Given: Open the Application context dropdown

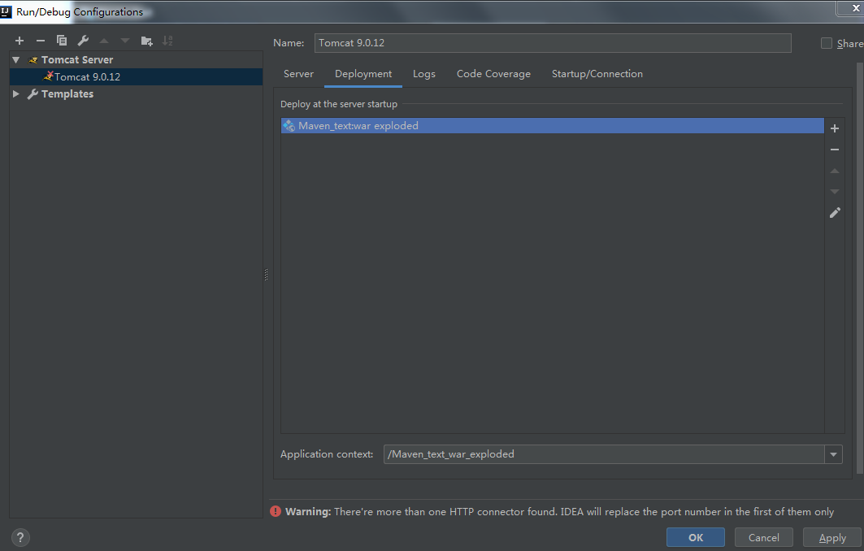Looking at the screenshot, I should coord(833,454).
